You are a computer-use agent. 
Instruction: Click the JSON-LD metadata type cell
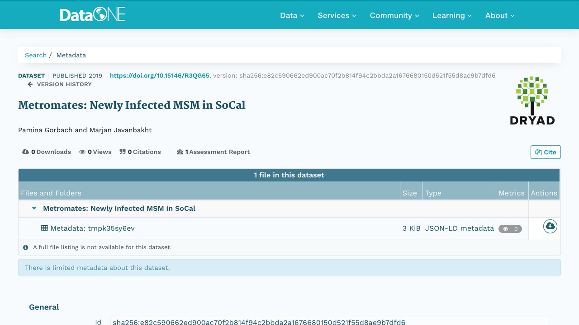point(460,228)
